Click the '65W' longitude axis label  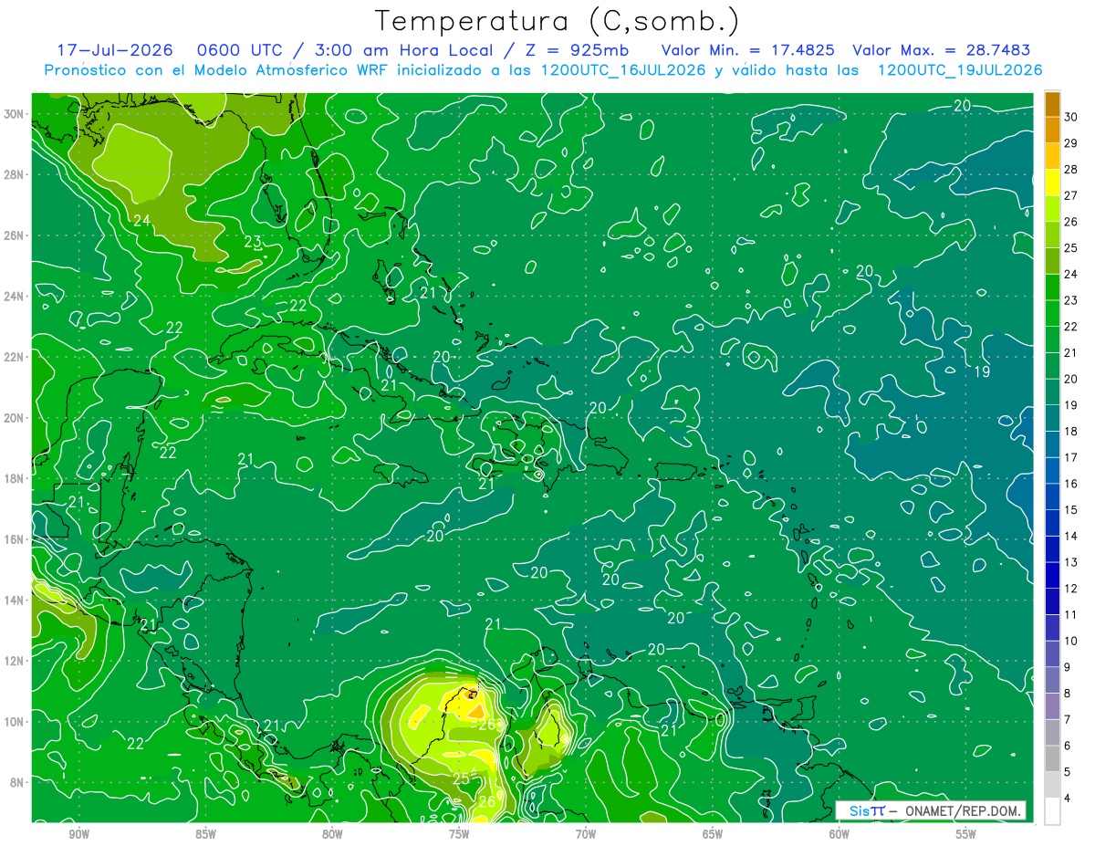pyautogui.click(x=713, y=834)
